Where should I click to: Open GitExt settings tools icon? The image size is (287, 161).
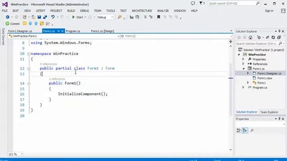point(48,23)
